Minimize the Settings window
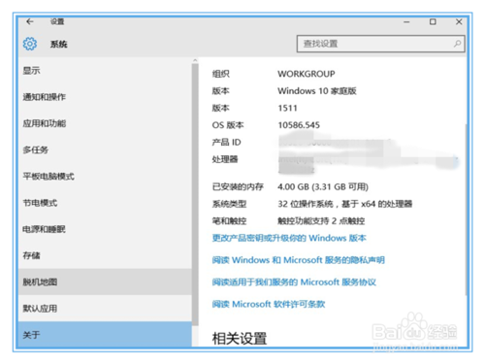The image size is (485, 364). pos(406,22)
